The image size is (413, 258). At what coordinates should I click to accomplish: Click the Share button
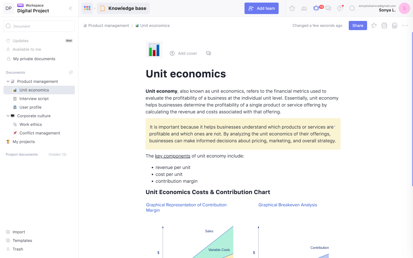click(358, 26)
